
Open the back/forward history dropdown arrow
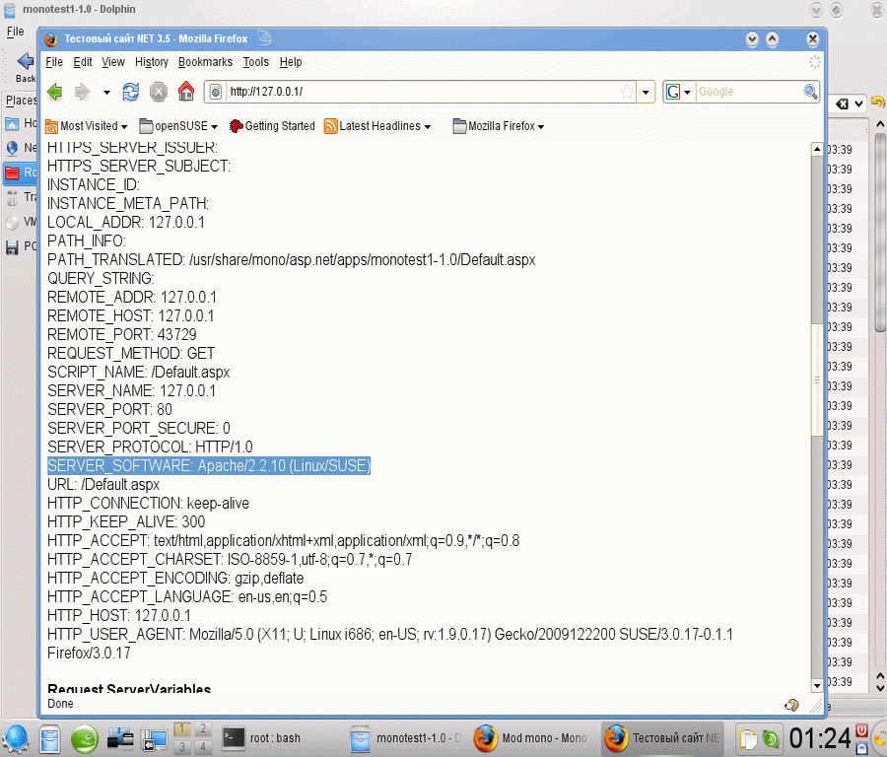coord(106,93)
